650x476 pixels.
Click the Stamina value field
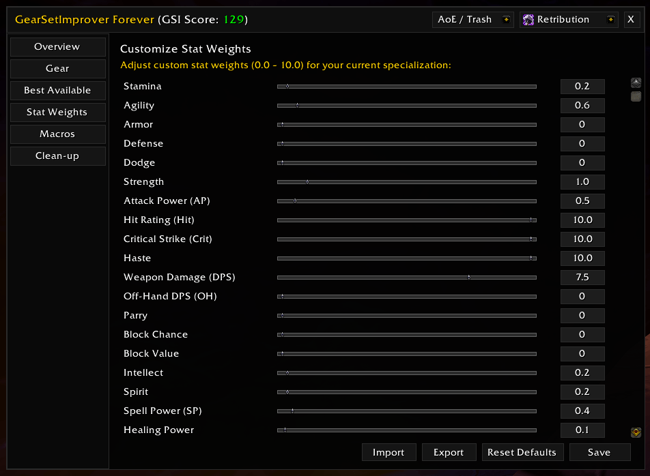582,87
